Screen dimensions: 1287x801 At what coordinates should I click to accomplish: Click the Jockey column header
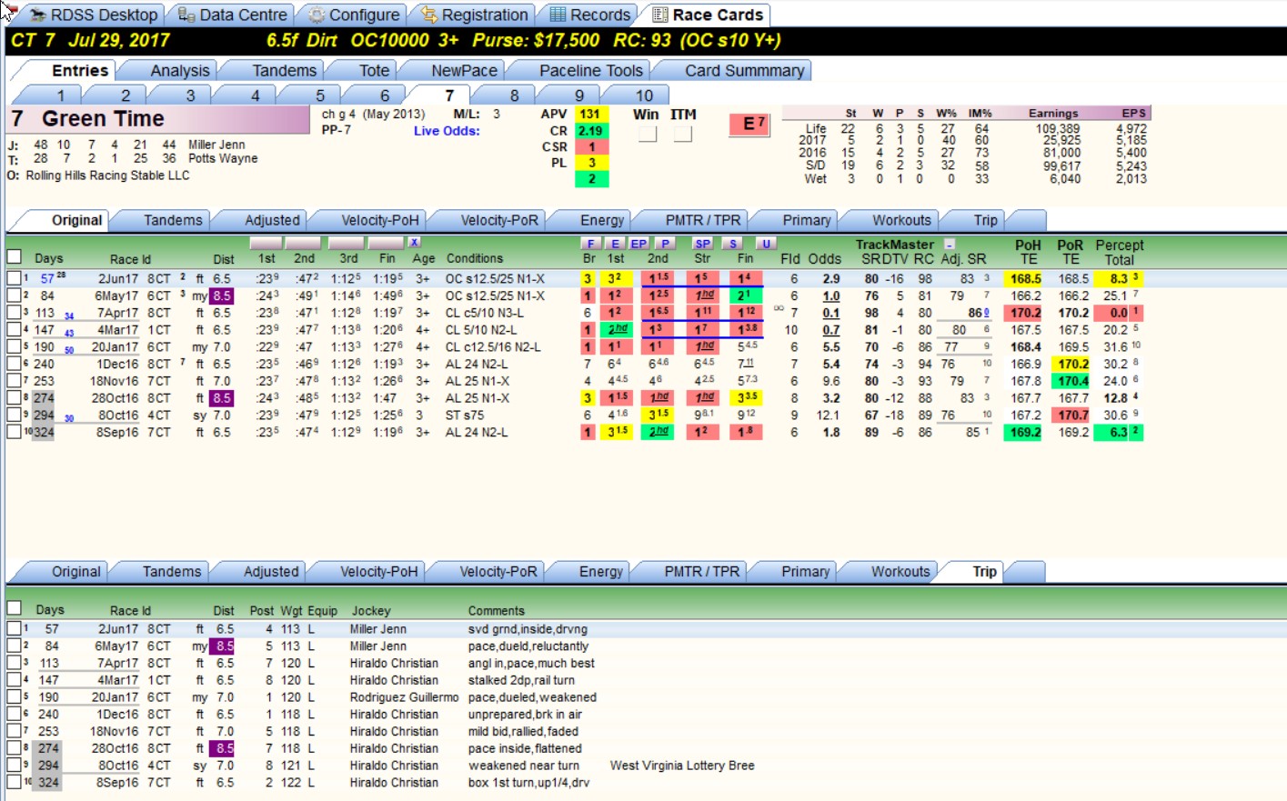(370, 611)
